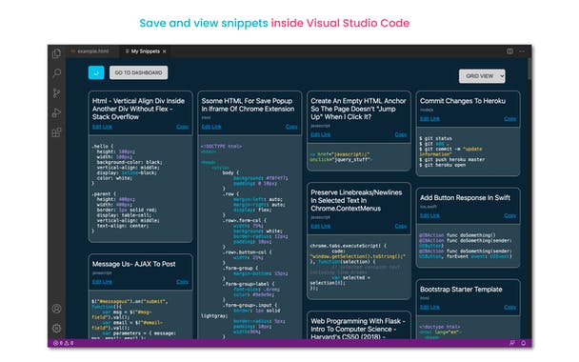Click Edit Link on Message Us AJAX snippet
The height and width of the screenshot is (362, 579).
102,282
